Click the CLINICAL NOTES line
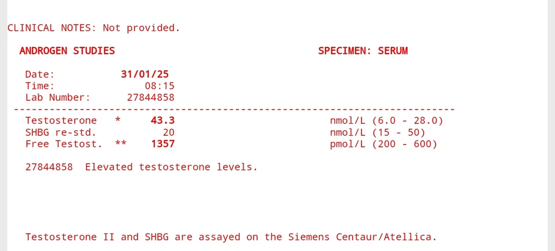 pos(94,28)
